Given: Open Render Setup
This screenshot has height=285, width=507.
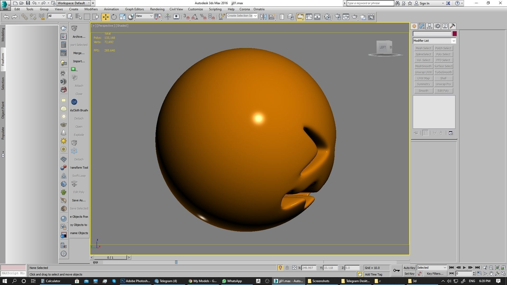Looking at the screenshot, I should (x=337, y=17).
